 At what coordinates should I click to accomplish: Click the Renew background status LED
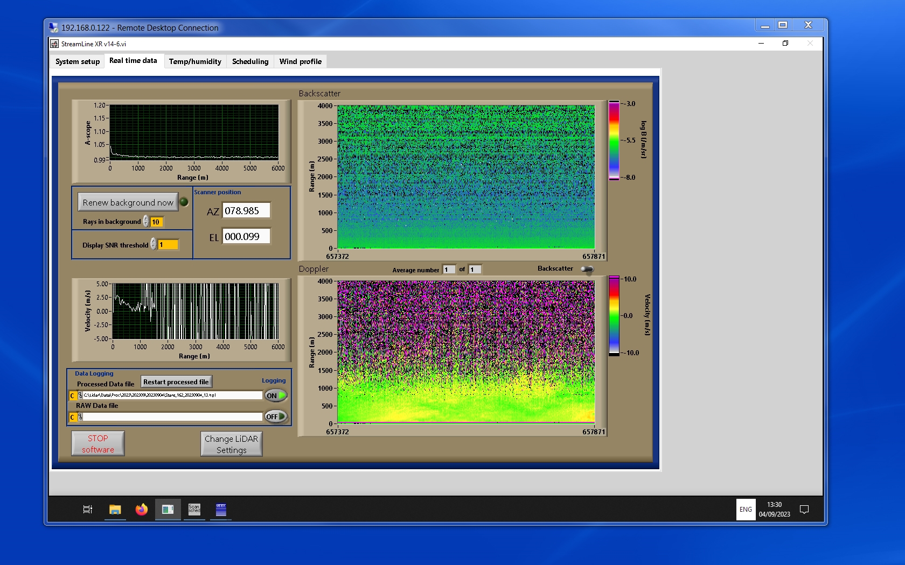pyautogui.click(x=184, y=202)
